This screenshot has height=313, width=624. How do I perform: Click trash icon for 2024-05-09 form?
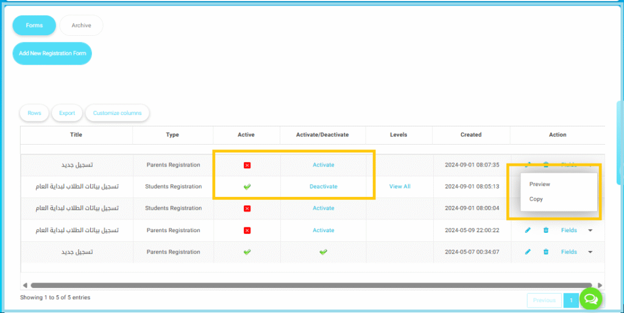(x=546, y=230)
